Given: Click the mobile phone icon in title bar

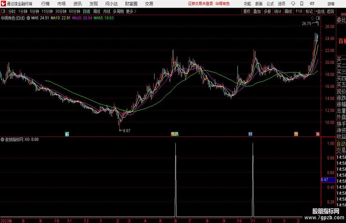Looking at the screenshot, I should (x=302, y=4).
